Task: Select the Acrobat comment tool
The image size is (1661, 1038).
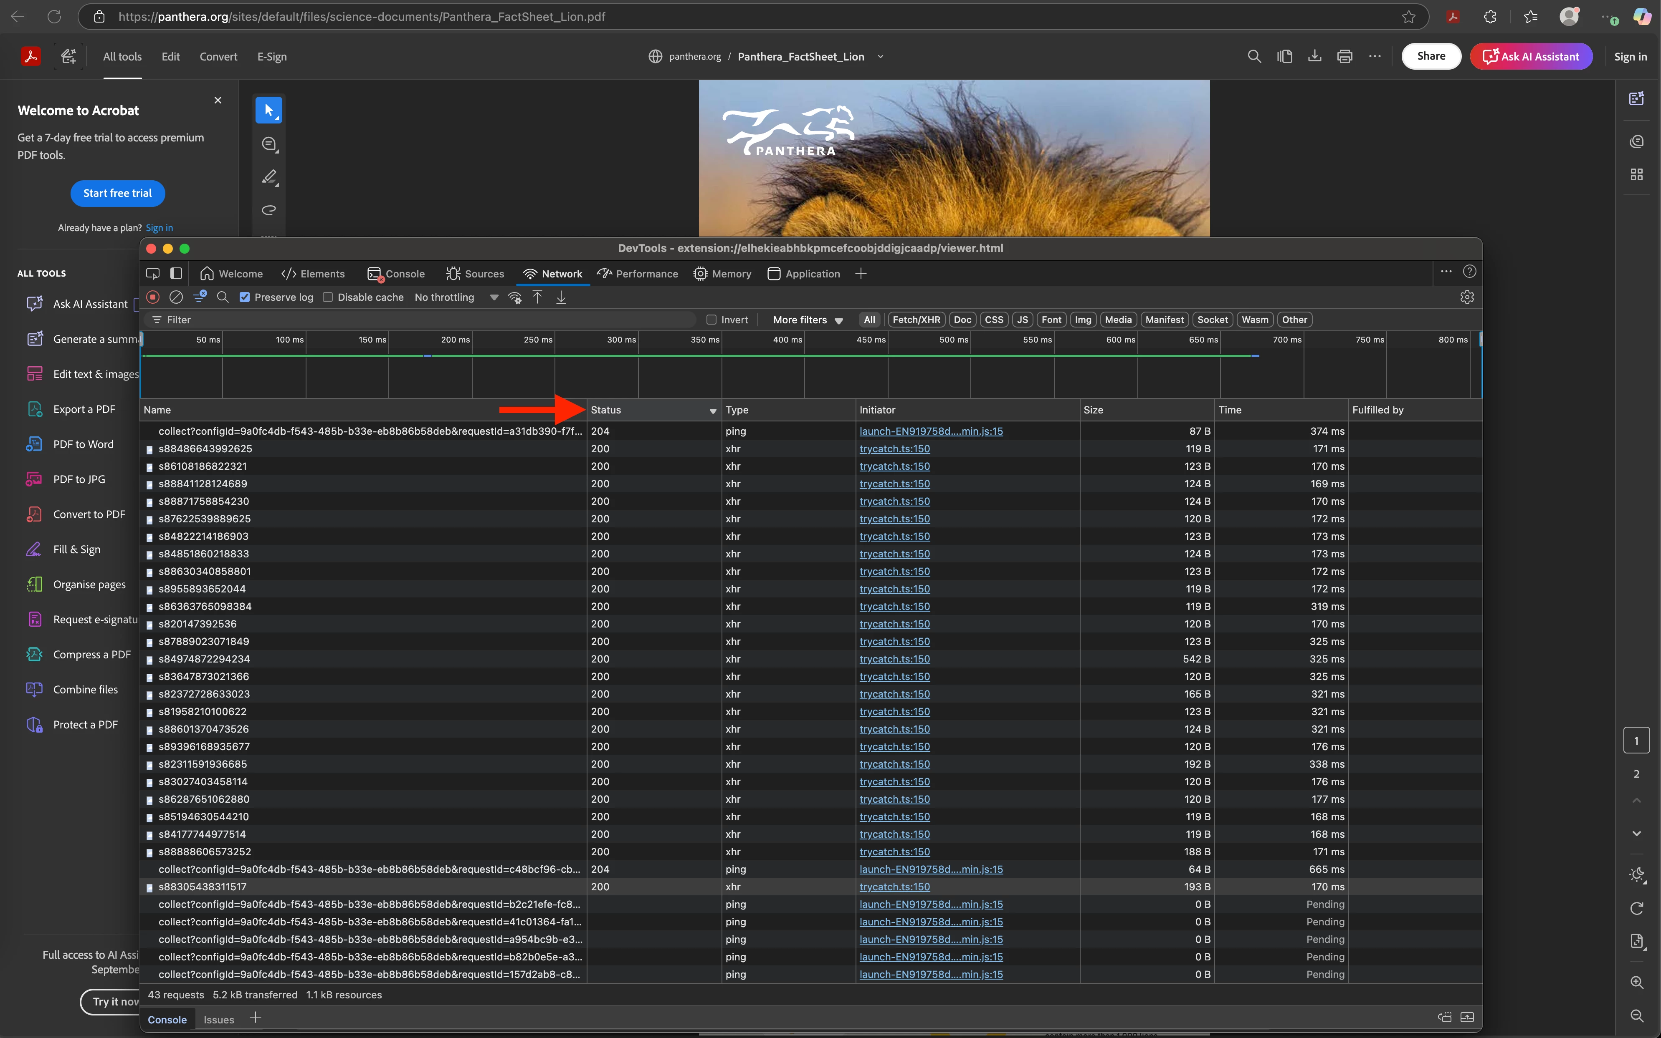Action: tap(268, 144)
